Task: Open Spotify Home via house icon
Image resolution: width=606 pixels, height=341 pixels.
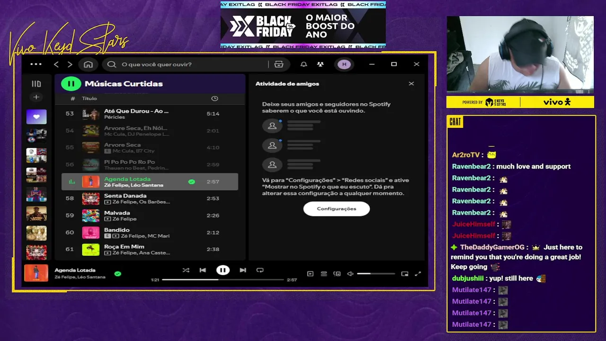Action: [88, 64]
